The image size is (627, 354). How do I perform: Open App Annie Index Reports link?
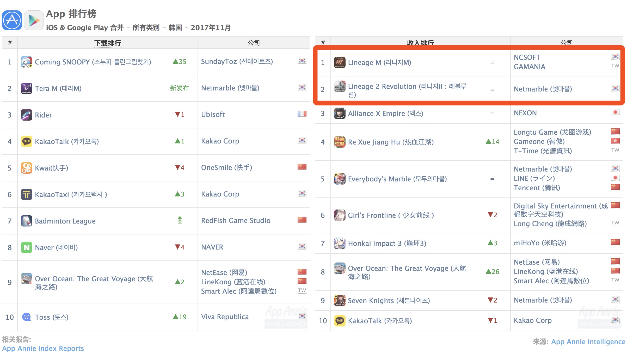43,348
